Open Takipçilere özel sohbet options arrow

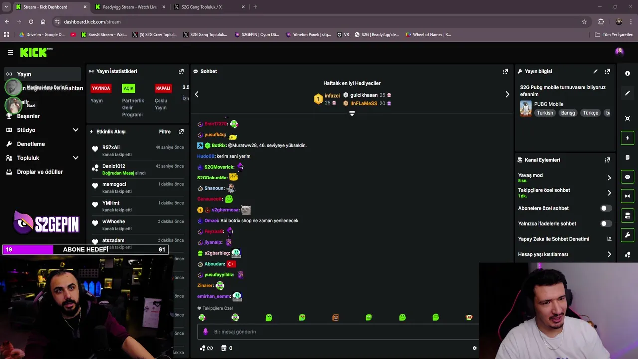click(609, 193)
